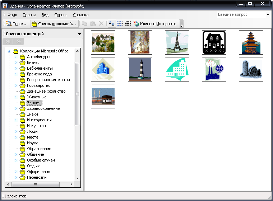273x201 pixels.
Task: Click the Clip Organizer title bar icon
Action: (x=5, y=6)
